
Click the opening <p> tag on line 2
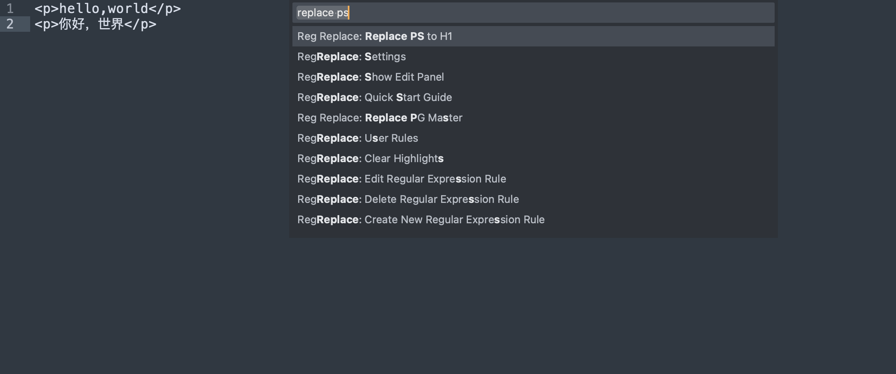pyautogui.click(x=46, y=24)
